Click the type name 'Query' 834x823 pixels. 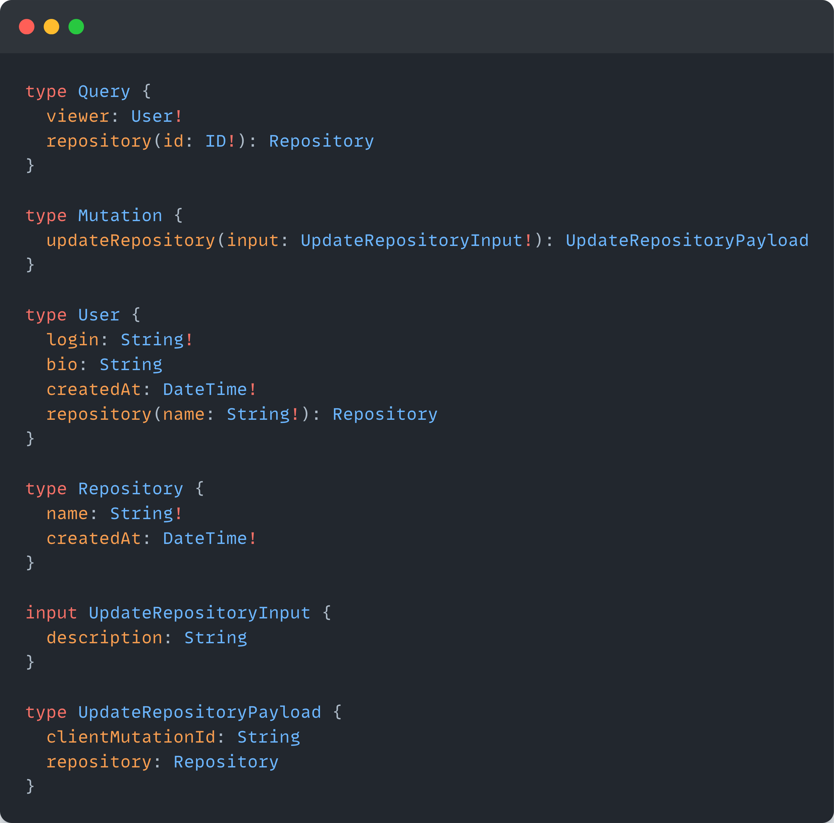point(104,92)
